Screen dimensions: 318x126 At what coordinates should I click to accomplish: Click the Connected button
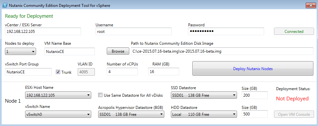point(294,32)
